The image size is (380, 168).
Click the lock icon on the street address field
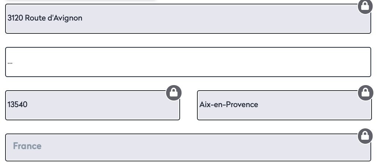coord(365,6)
